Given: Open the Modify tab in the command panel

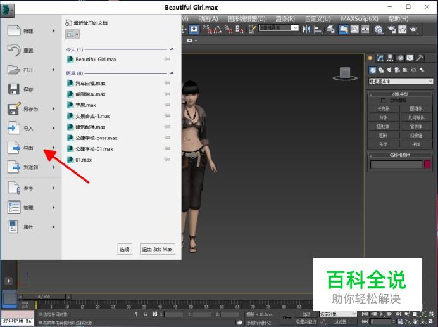Looking at the screenshot, I should (x=380, y=58).
